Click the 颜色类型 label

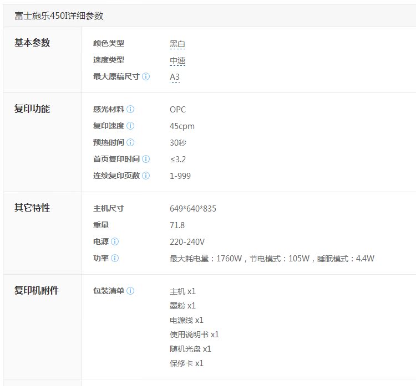pyautogui.click(x=109, y=43)
